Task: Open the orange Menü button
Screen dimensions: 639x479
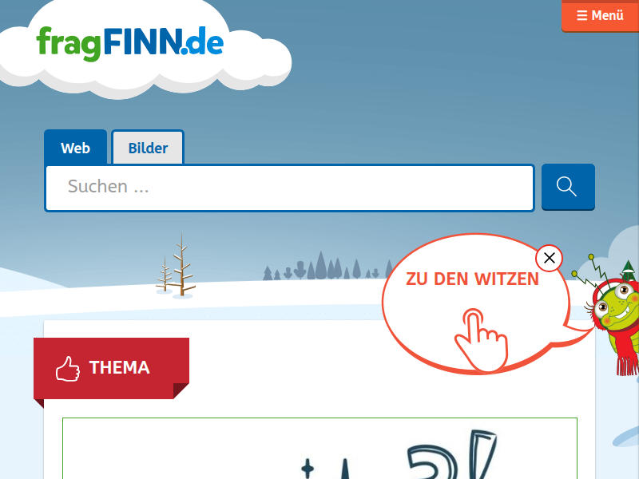Action: tap(600, 15)
